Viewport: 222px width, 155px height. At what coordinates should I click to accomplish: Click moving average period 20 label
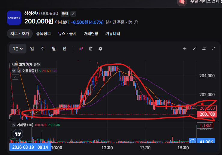point(44,71)
